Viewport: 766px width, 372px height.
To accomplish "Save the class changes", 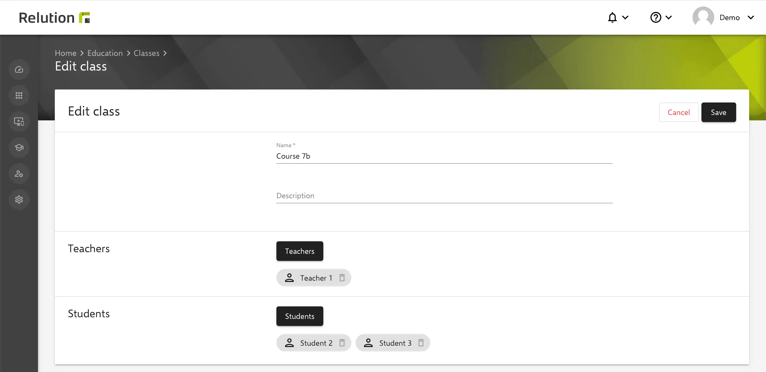I will tap(719, 112).
